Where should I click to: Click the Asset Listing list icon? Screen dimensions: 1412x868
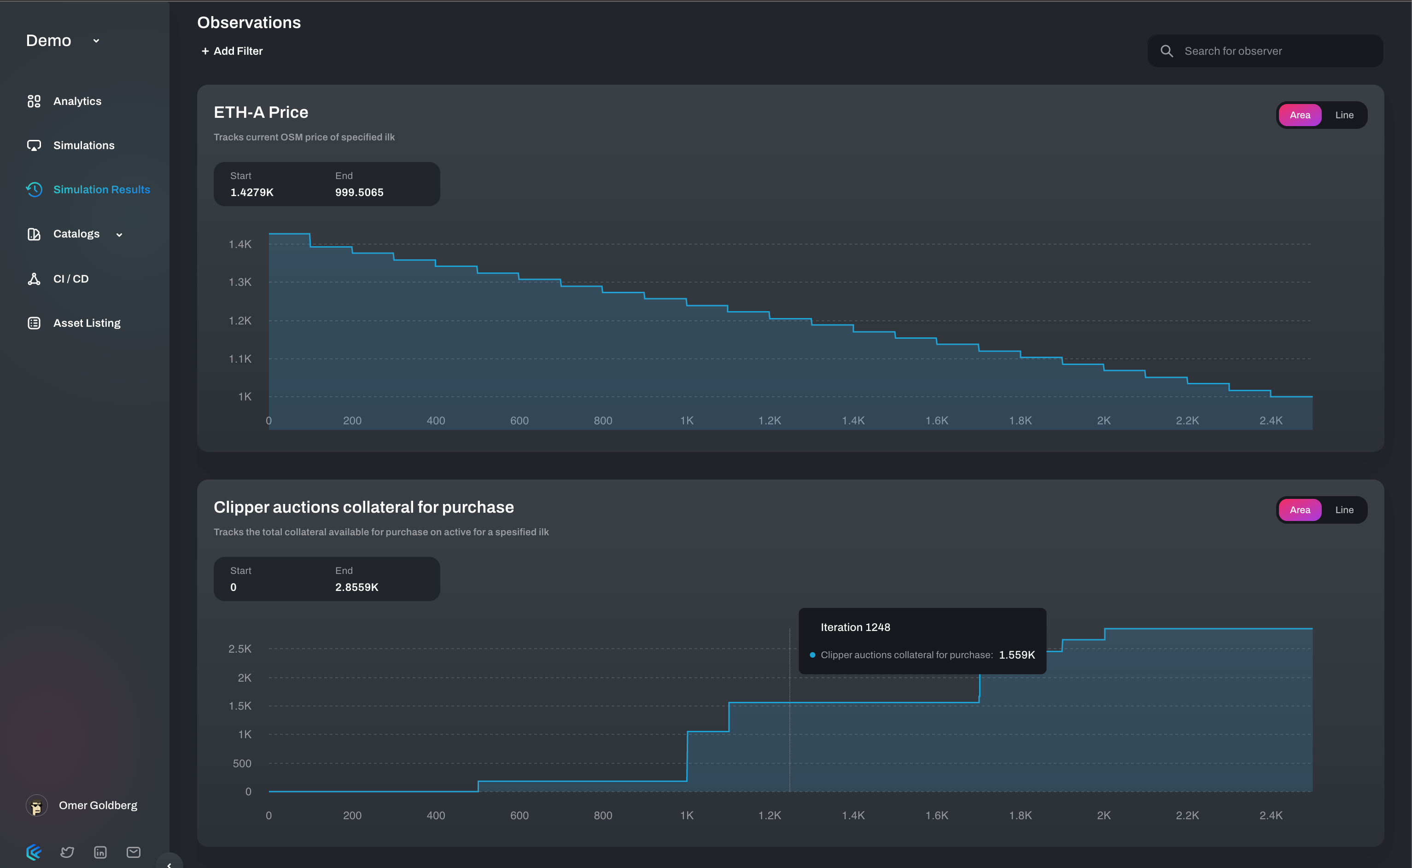tap(34, 323)
